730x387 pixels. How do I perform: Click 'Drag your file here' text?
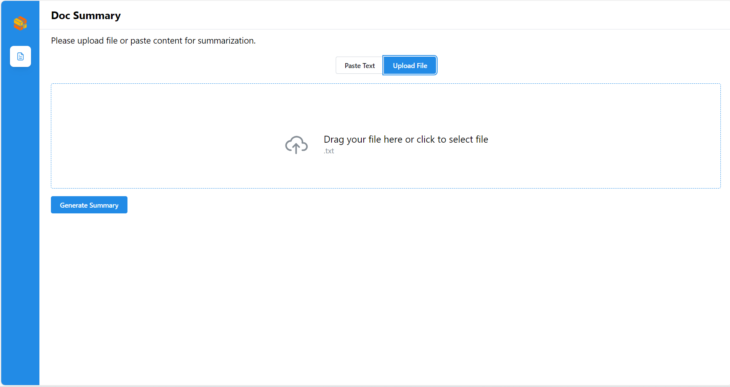pyautogui.click(x=406, y=139)
